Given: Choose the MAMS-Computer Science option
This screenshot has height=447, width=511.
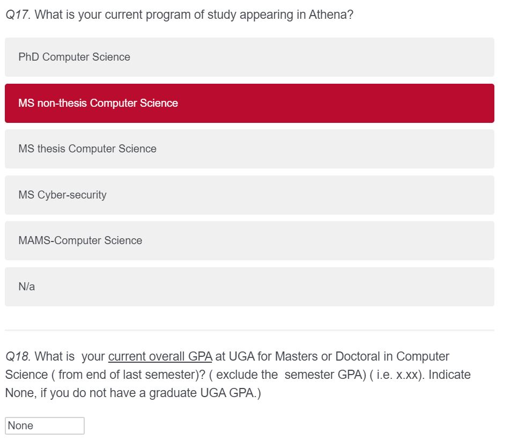Looking at the screenshot, I should [249, 240].
